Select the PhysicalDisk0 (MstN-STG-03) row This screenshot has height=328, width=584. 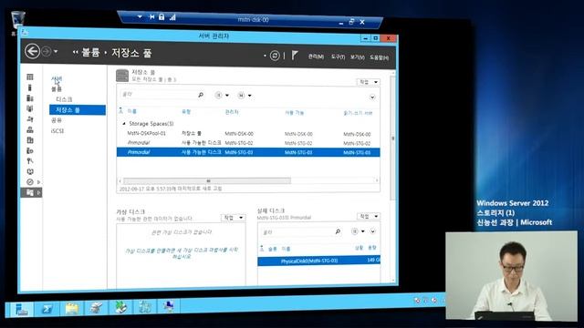318,261
